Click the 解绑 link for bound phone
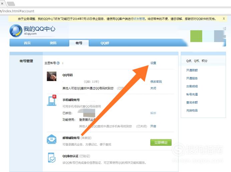Screen dimensions: 231x172 (x=153, y=113)
